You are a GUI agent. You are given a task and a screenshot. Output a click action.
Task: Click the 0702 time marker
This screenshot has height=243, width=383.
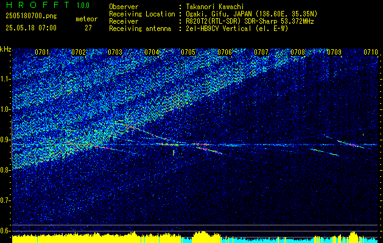pyautogui.click(x=79, y=52)
